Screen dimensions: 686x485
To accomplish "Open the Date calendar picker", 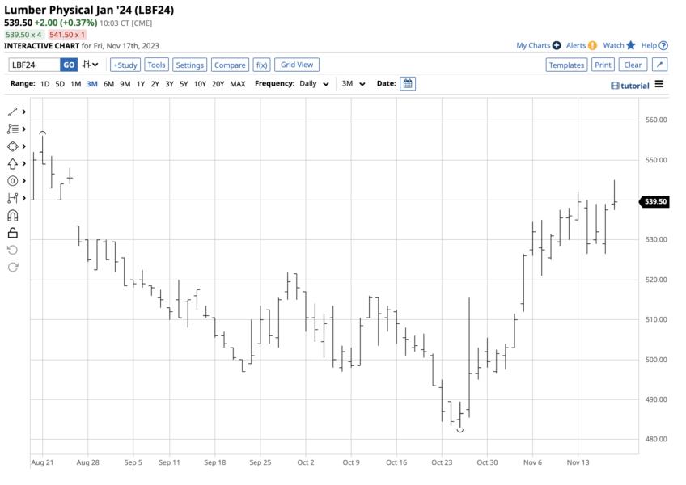I will [x=407, y=83].
